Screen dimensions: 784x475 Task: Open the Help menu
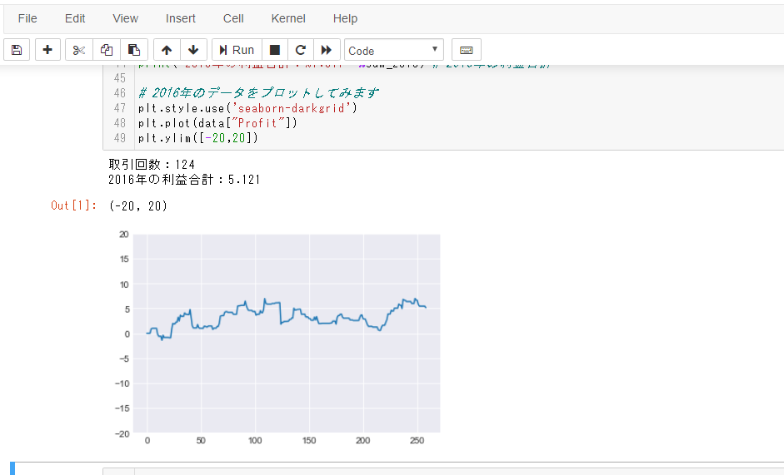point(346,18)
